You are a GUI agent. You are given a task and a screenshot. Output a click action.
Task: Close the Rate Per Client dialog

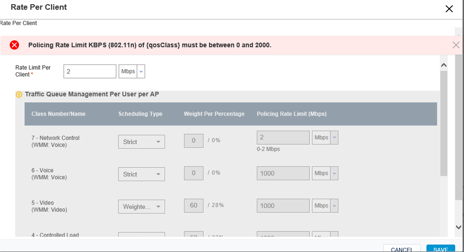tap(449, 9)
